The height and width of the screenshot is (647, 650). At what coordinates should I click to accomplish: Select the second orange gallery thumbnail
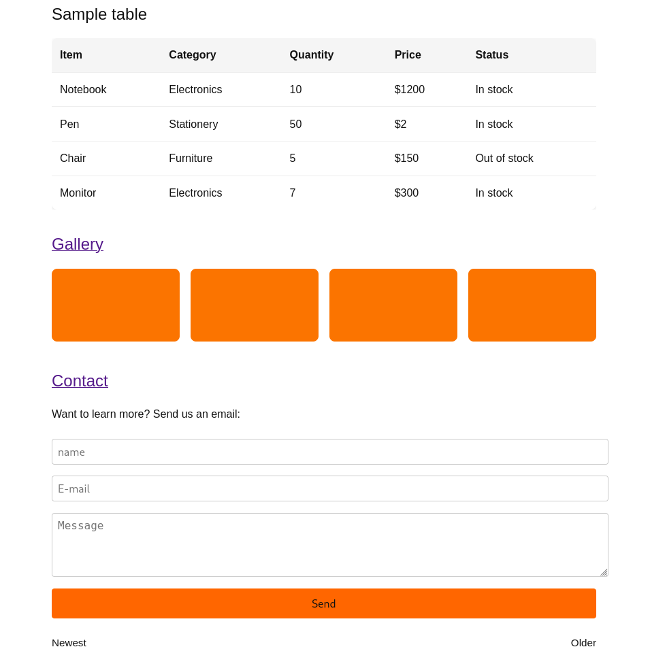point(255,305)
